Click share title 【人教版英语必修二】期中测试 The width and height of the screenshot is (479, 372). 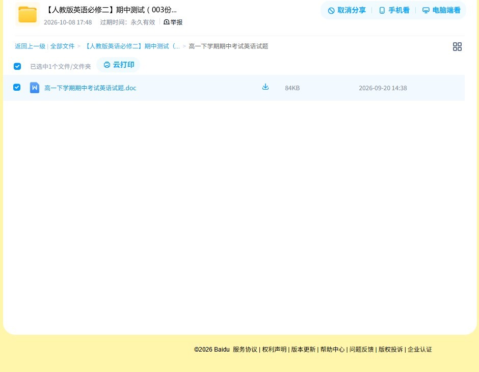point(111,10)
